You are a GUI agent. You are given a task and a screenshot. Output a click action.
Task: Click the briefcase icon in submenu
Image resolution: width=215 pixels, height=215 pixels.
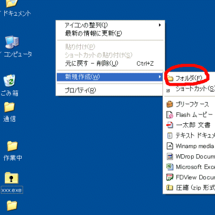pyautogui.click(x=170, y=104)
